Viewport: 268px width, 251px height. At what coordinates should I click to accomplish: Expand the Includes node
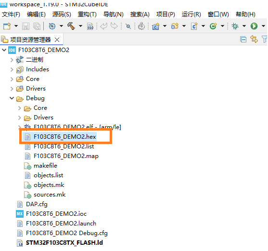pos(12,69)
